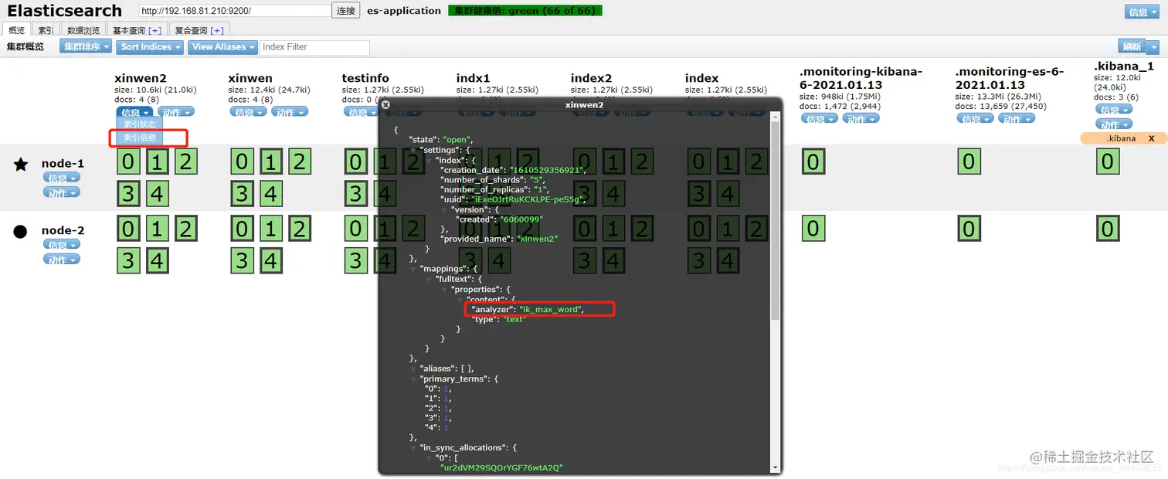Viewport: 1168px width, 479px height.
Task: Click the 连接 connect button
Action: [346, 11]
